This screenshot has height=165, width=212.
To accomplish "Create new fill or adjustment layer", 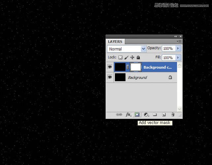I will click(x=146, y=115).
